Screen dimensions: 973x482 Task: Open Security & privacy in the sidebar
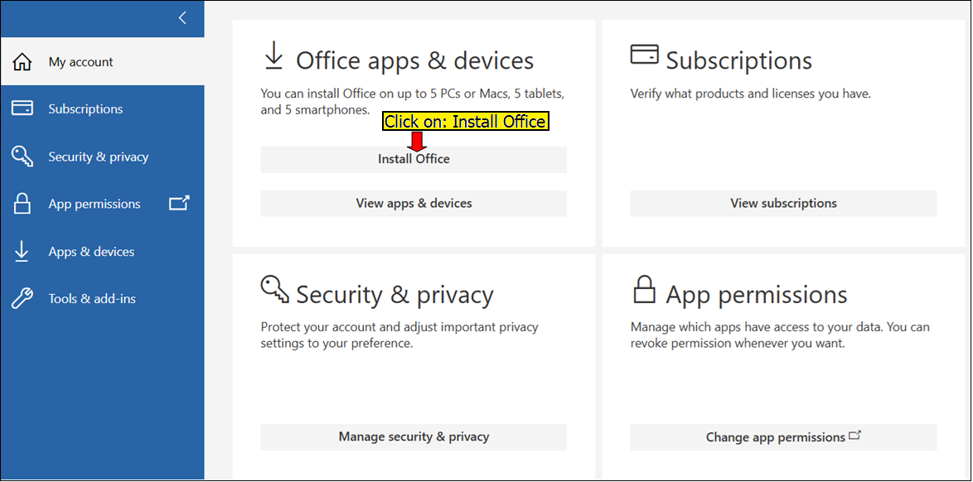[103, 157]
